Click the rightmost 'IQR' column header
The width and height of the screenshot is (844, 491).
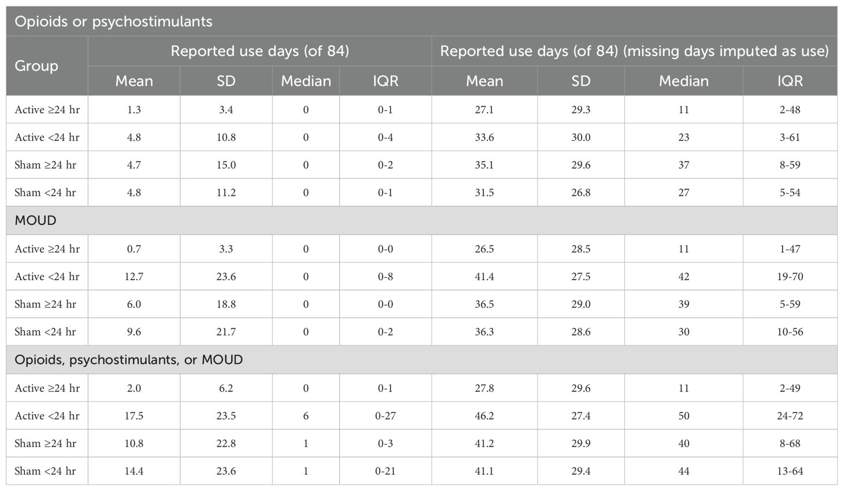click(x=790, y=81)
